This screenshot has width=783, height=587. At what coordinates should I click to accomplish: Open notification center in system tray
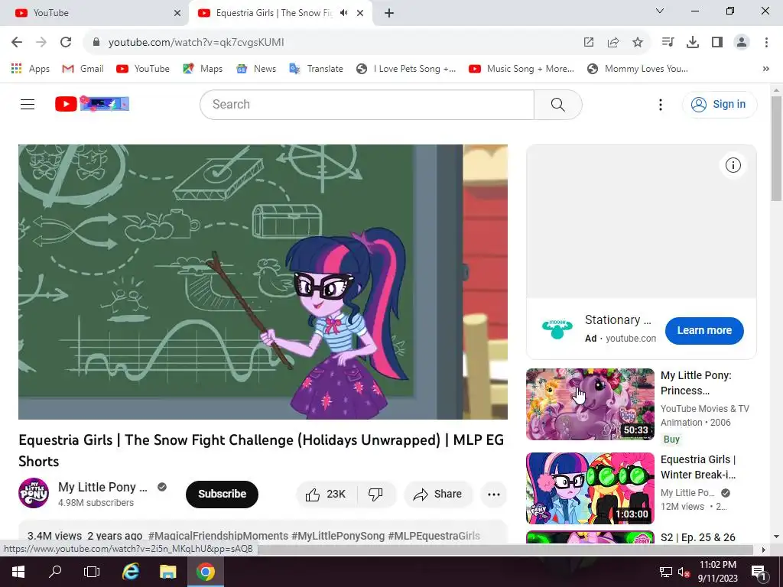pos(759,572)
